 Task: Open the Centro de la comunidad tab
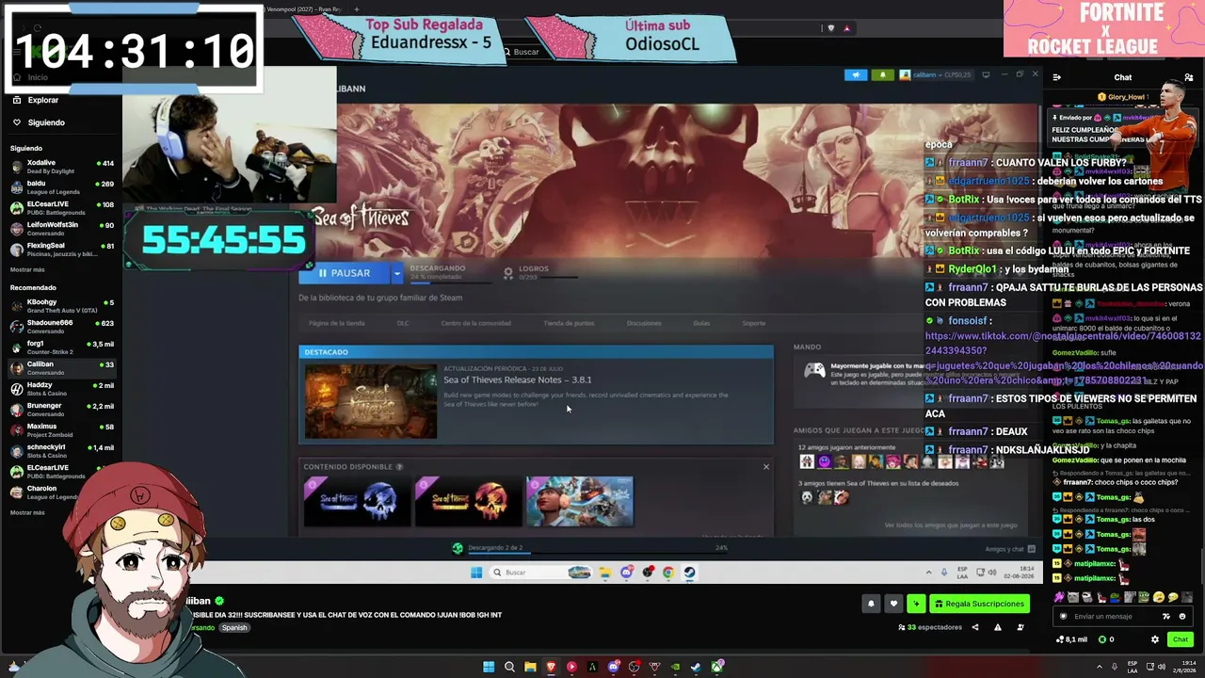point(475,323)
